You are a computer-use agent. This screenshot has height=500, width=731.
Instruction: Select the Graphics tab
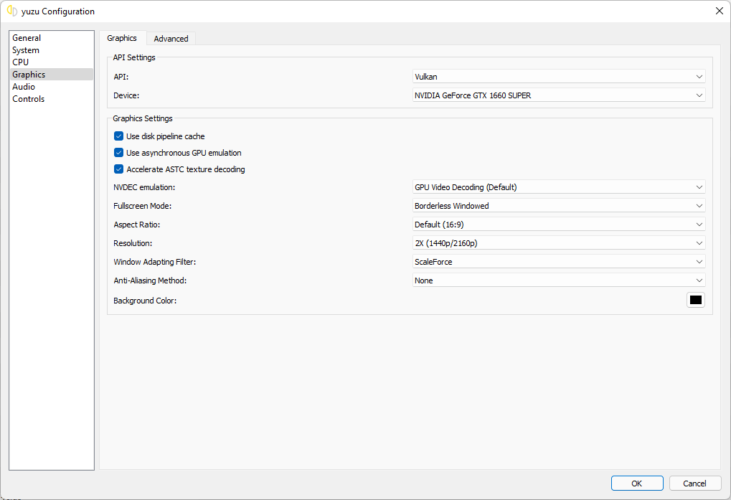122,38
